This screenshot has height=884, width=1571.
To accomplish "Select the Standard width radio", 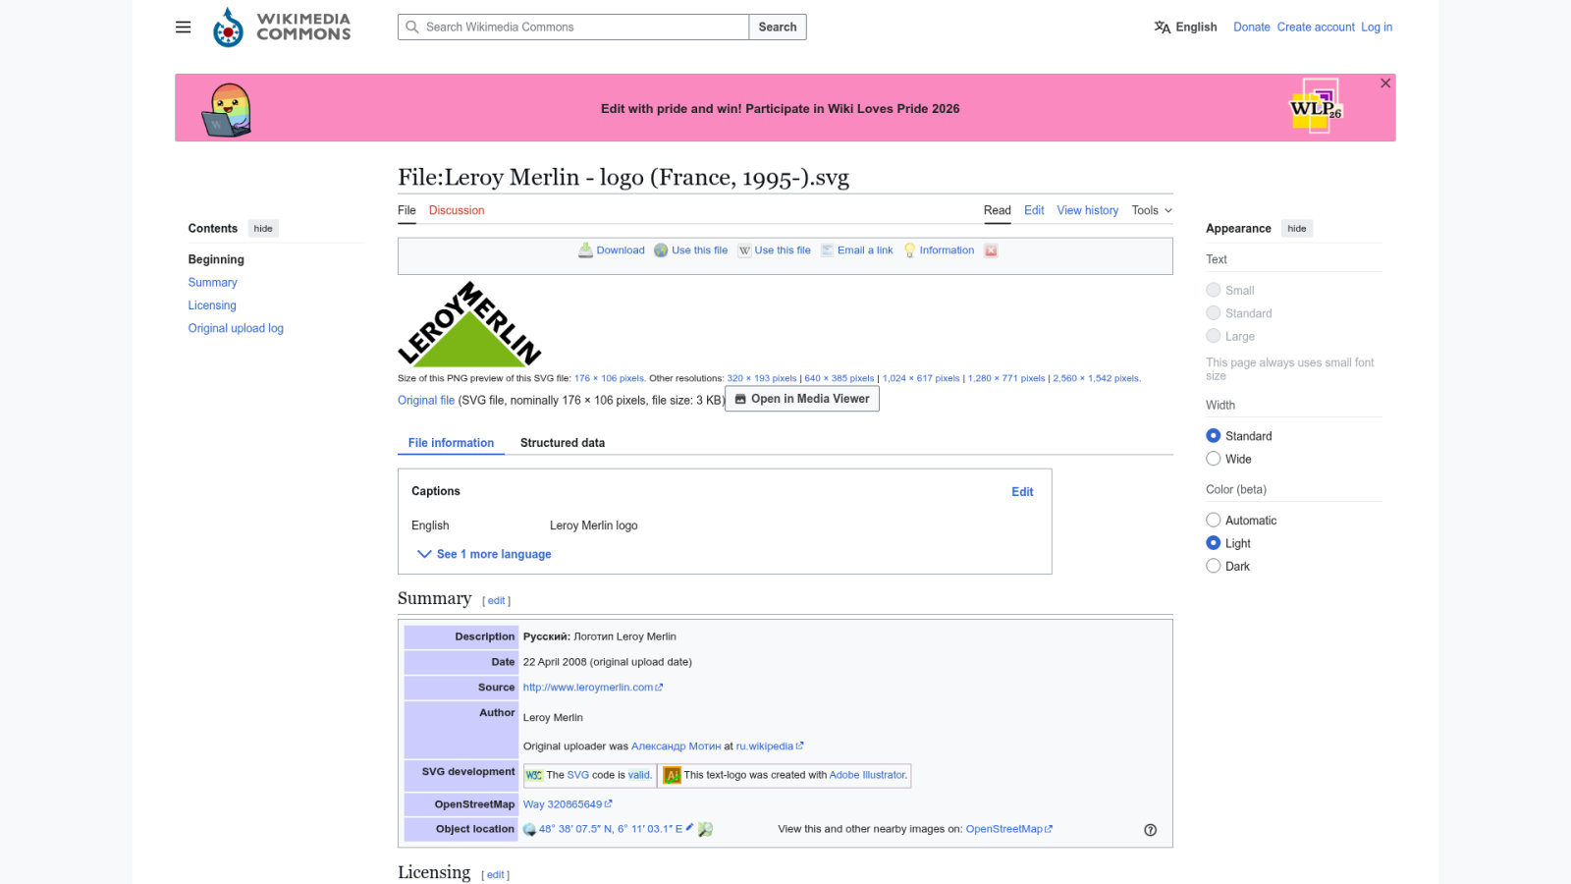I will (x=1213, y=435).
